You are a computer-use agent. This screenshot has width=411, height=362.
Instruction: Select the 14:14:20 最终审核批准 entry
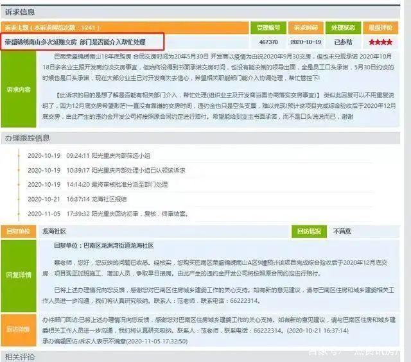[x=98, y=185]
